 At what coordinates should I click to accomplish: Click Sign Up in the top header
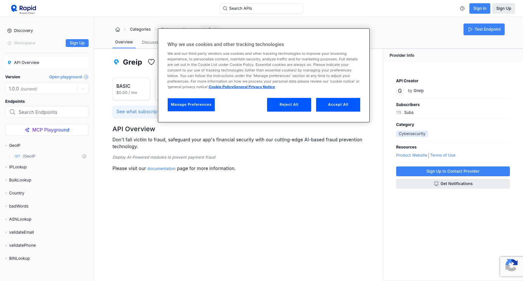tap(504, 8)
